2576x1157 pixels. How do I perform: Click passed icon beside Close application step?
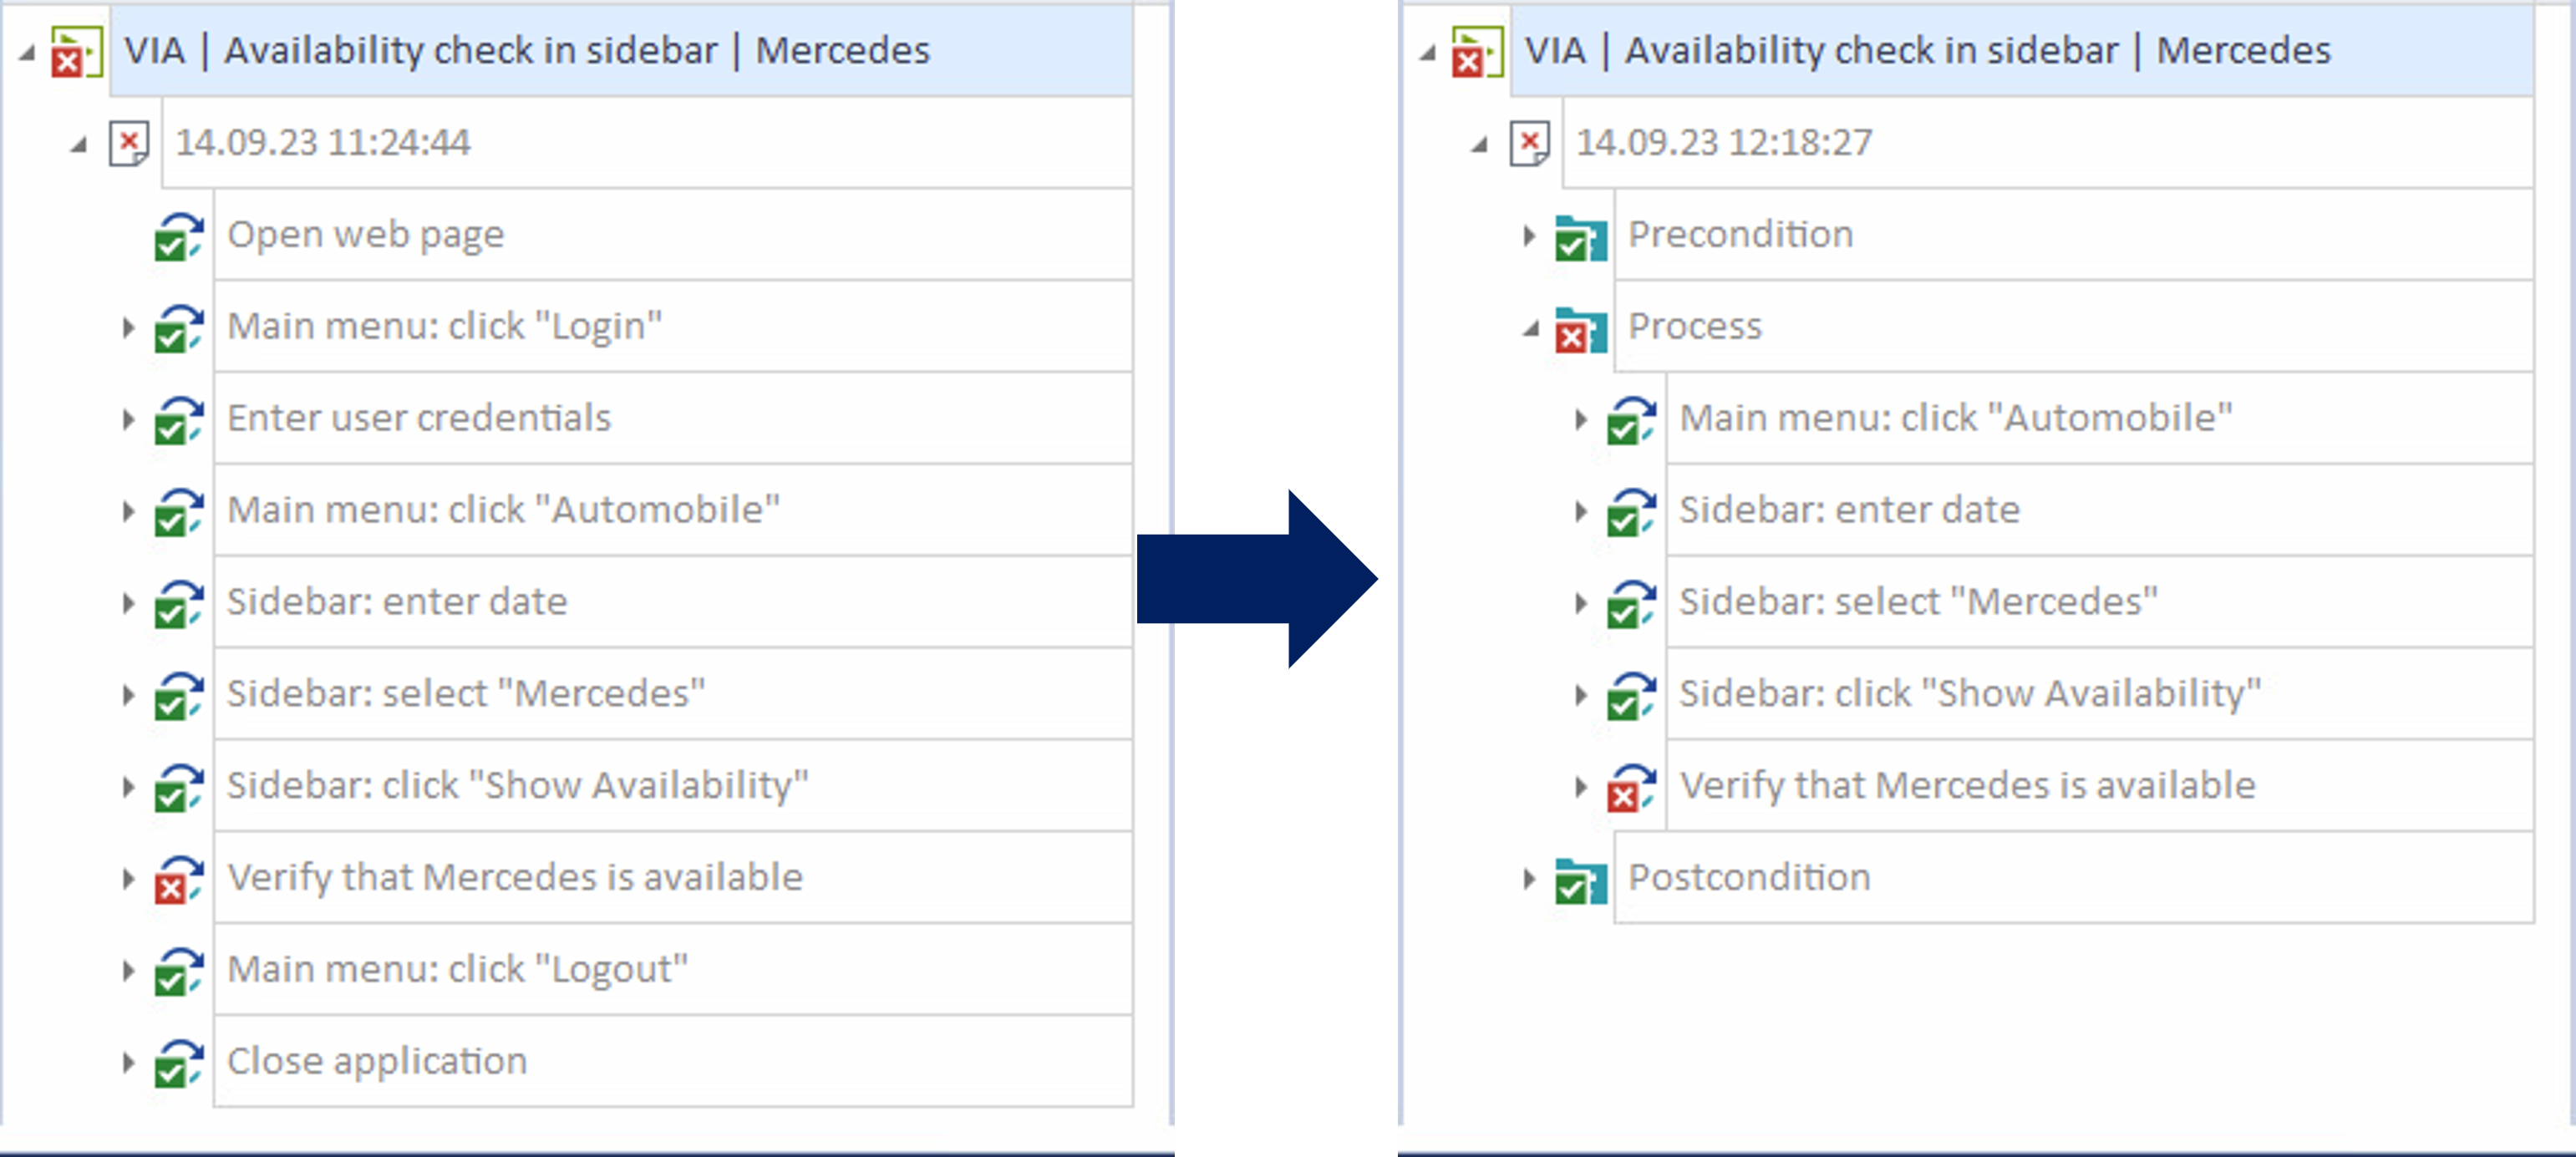coord(179,1063)
